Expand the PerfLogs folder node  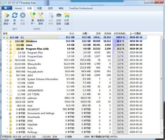coord(7,132)
